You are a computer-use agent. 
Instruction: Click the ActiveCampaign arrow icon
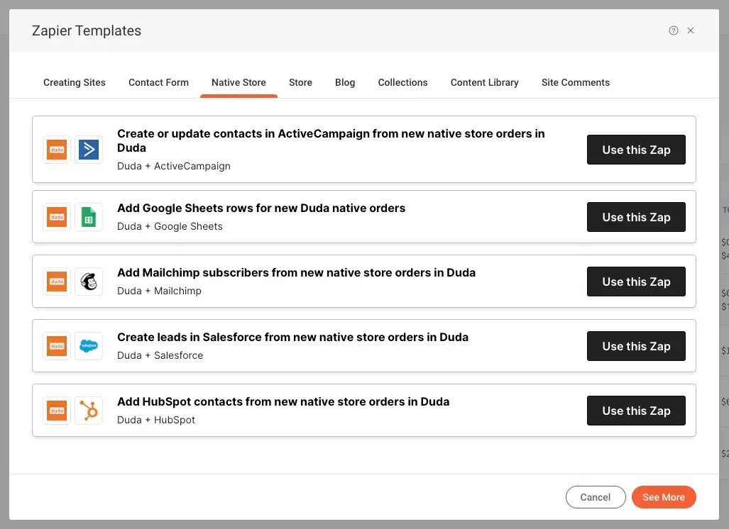[x=88, y=150]
